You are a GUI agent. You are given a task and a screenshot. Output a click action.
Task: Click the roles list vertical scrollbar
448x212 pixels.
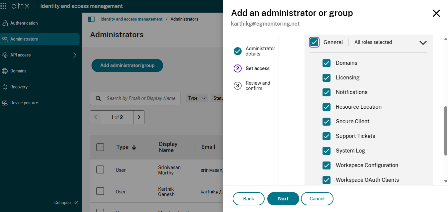click(x=446, y=131)
